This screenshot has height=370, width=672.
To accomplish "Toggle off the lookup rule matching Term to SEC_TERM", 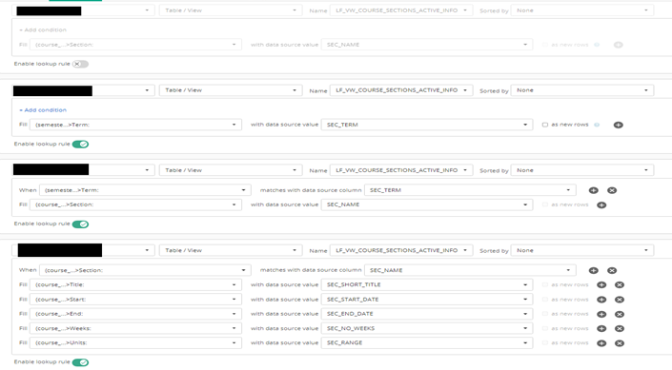I will (80, 224).
